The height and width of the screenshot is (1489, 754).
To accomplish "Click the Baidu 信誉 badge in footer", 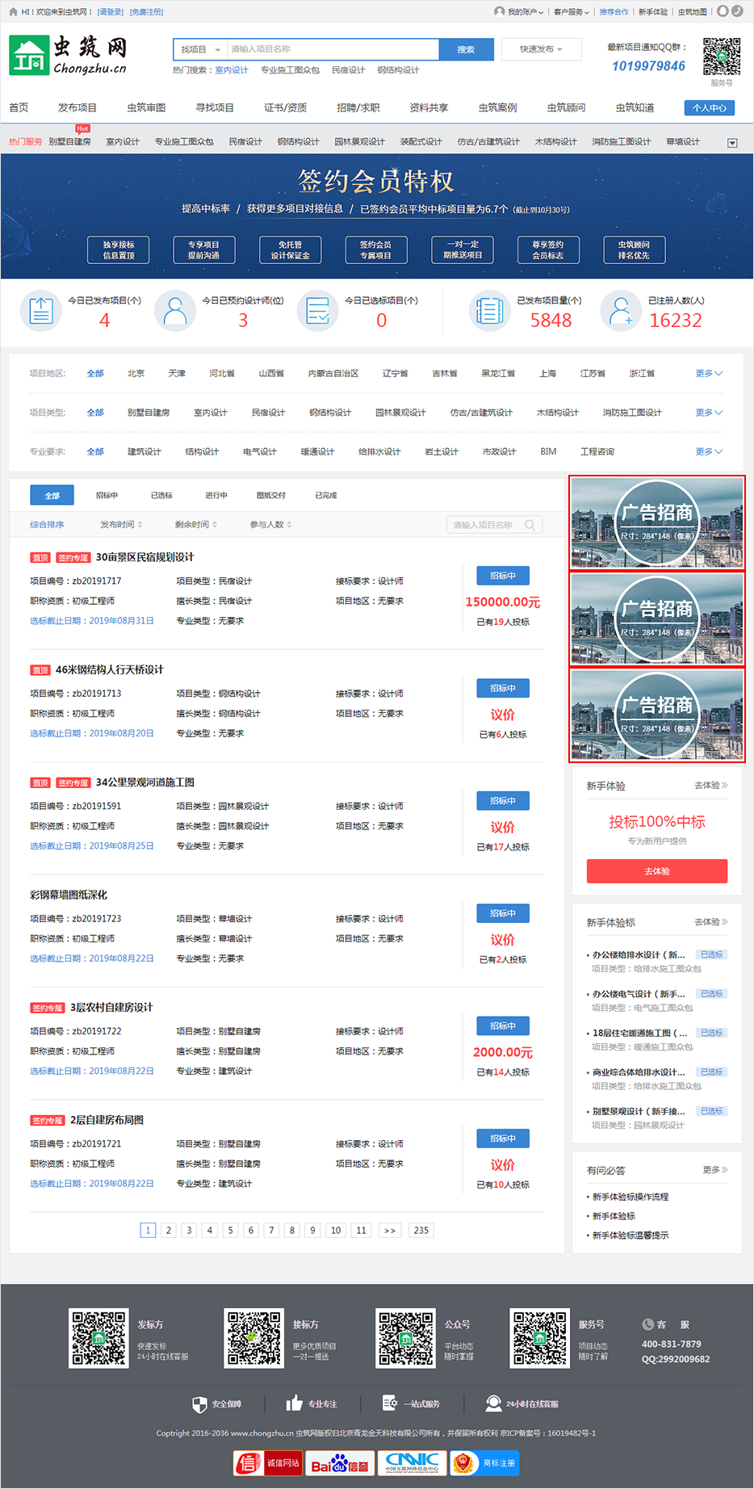I will [340, 1462].
